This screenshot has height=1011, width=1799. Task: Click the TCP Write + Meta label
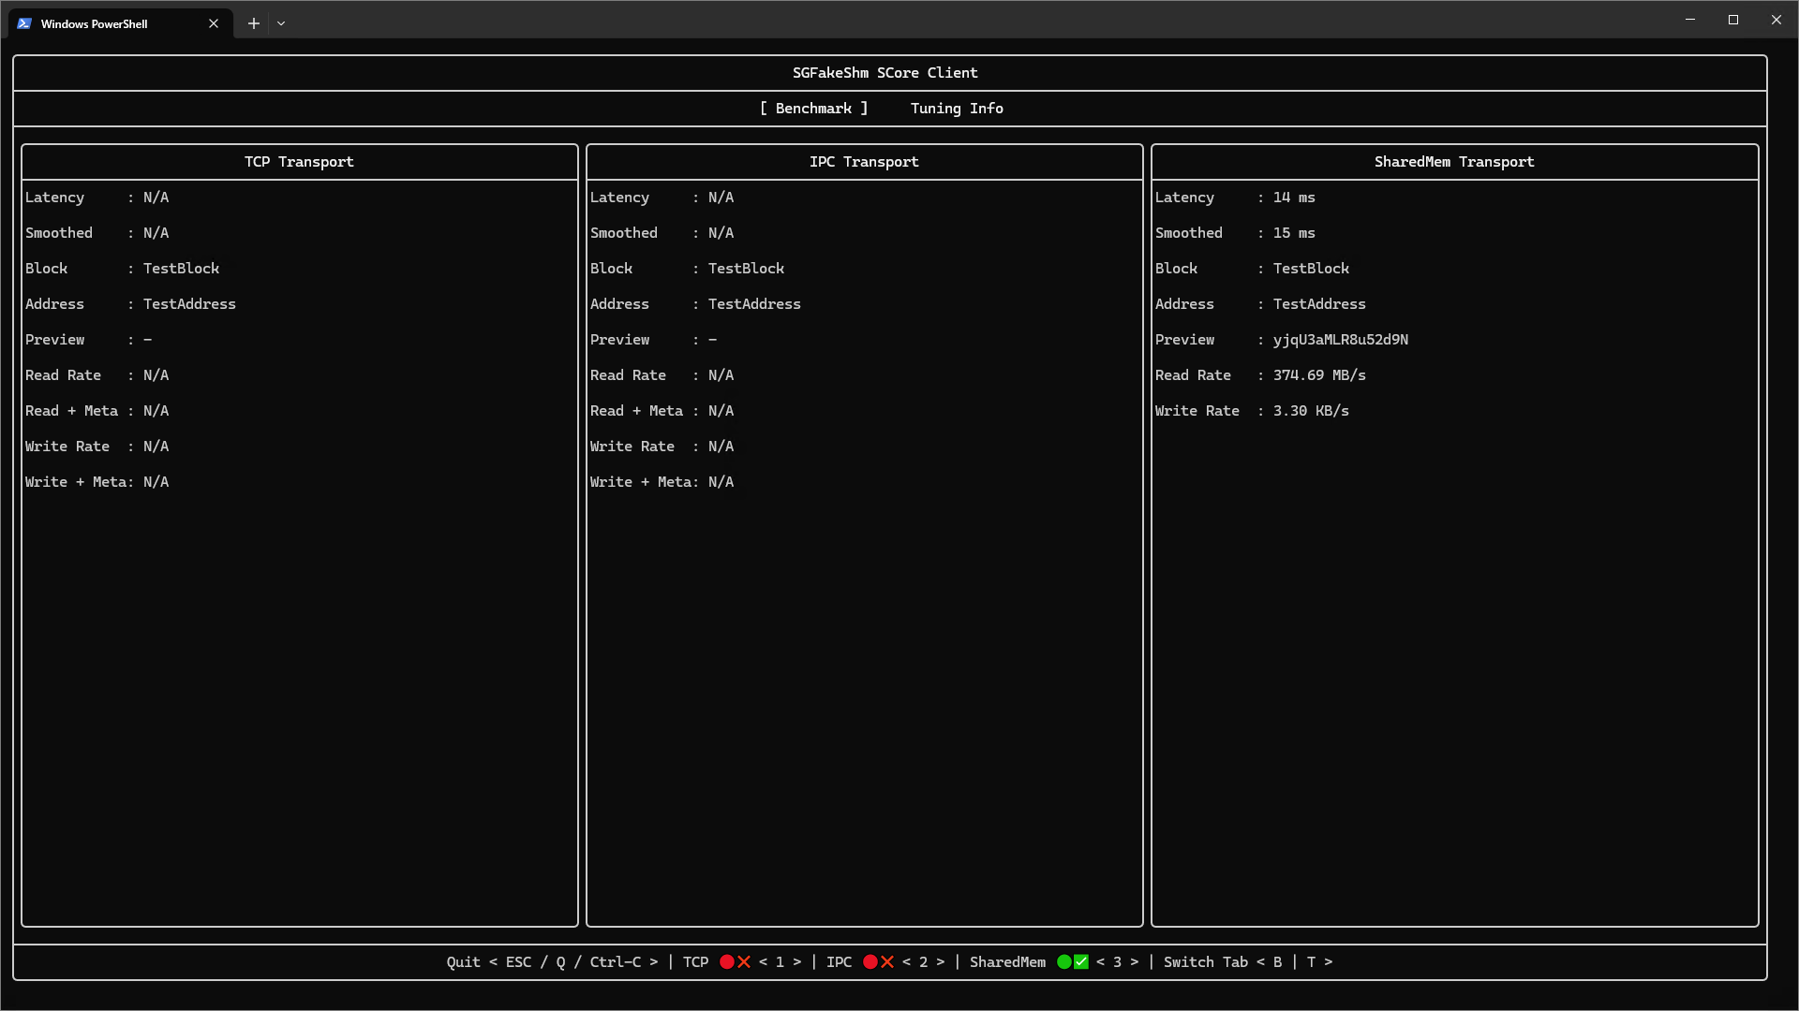(76, 482)
